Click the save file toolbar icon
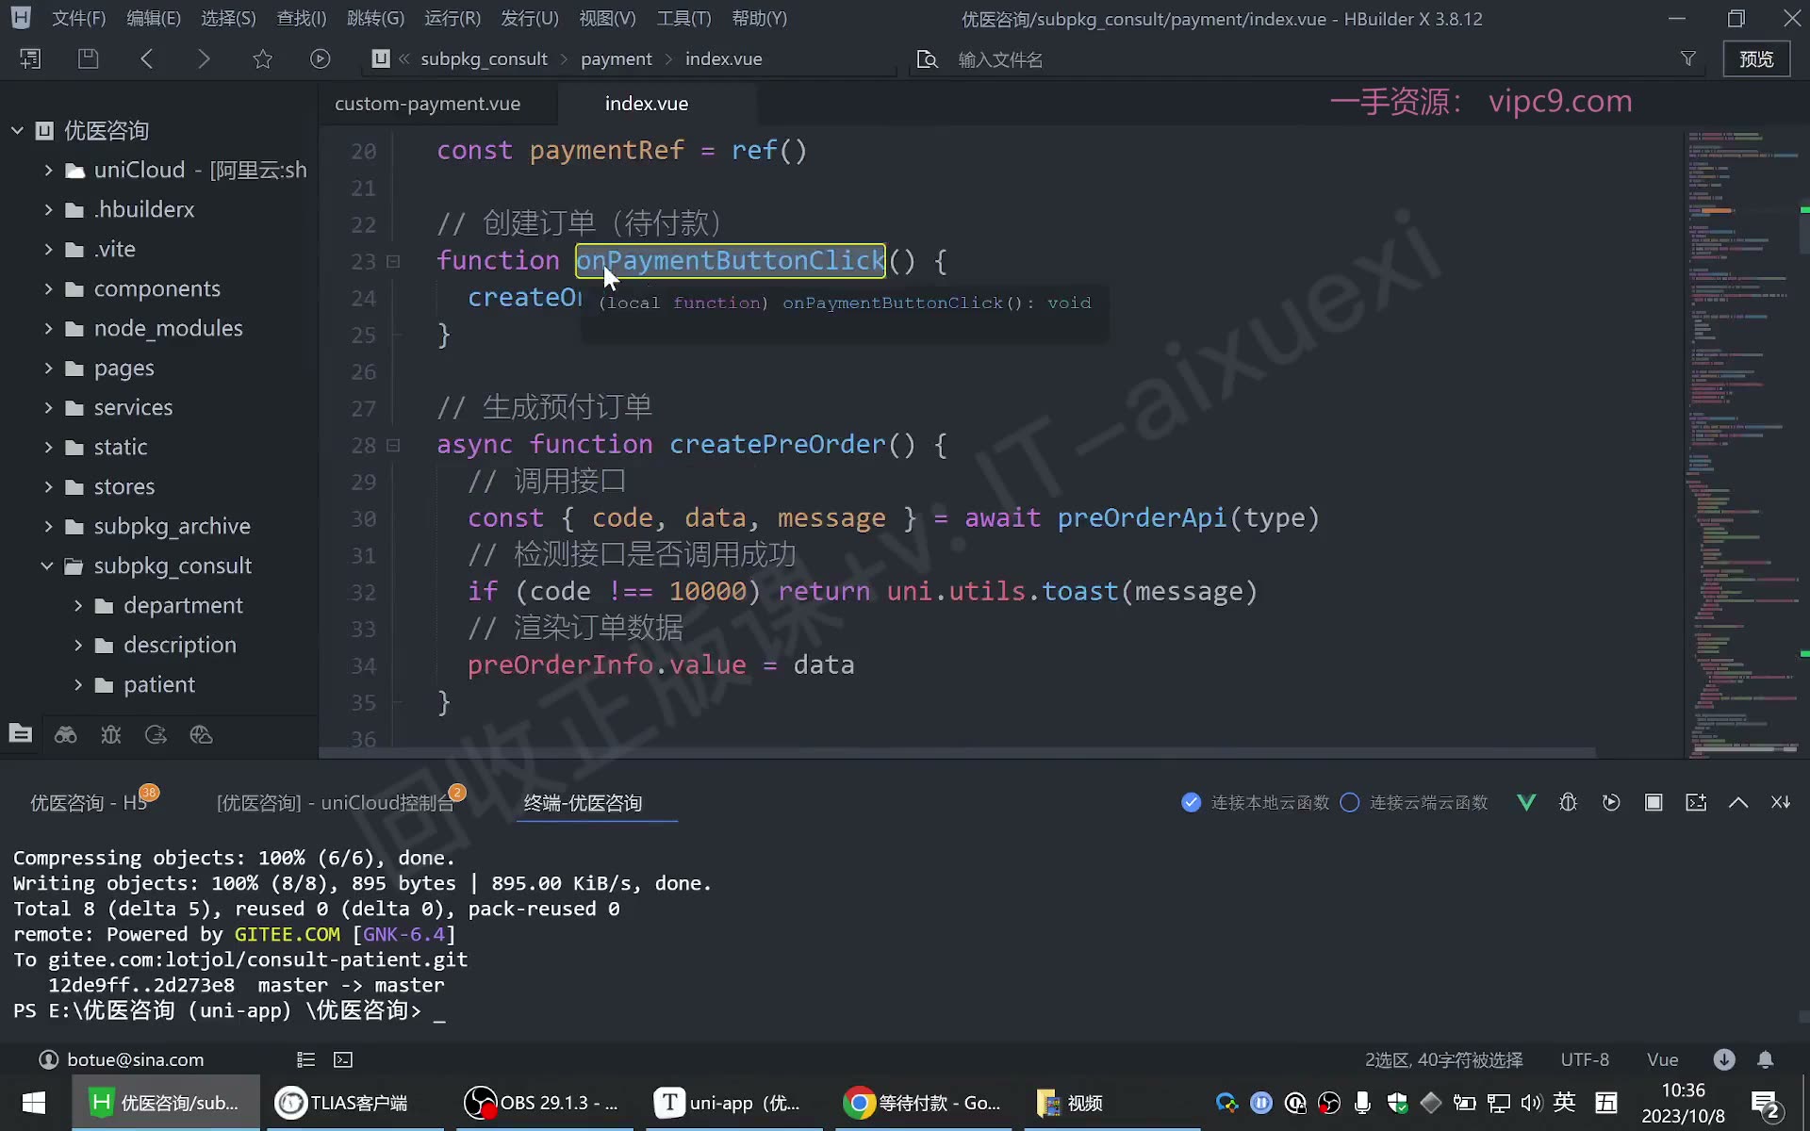This screenshot has width=1810, height=1131. [x=88, y=58]
